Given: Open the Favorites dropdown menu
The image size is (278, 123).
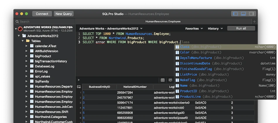Looking at the screenshot, I should pos(194,28).
